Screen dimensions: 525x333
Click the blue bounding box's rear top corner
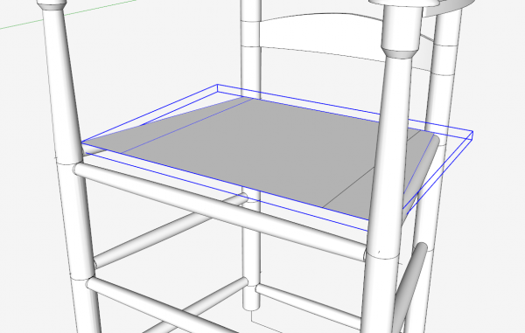(218, 85)
